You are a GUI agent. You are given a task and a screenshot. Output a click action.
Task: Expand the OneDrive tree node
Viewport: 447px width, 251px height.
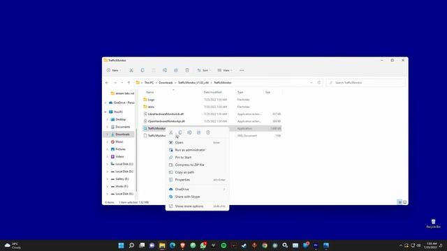tap(105, 102)
